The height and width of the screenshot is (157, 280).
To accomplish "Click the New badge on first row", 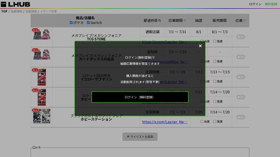I will coord(35,30).
